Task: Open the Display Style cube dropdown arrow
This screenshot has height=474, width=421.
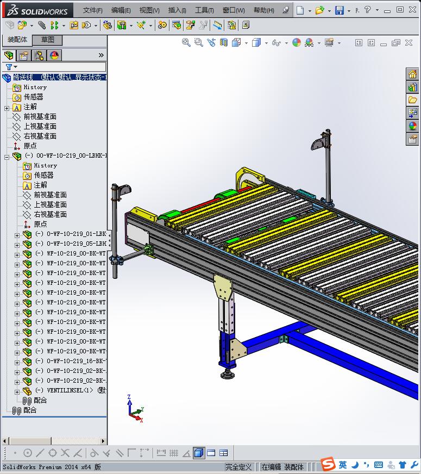Action: pyautogui.click(x=266, y=43)
